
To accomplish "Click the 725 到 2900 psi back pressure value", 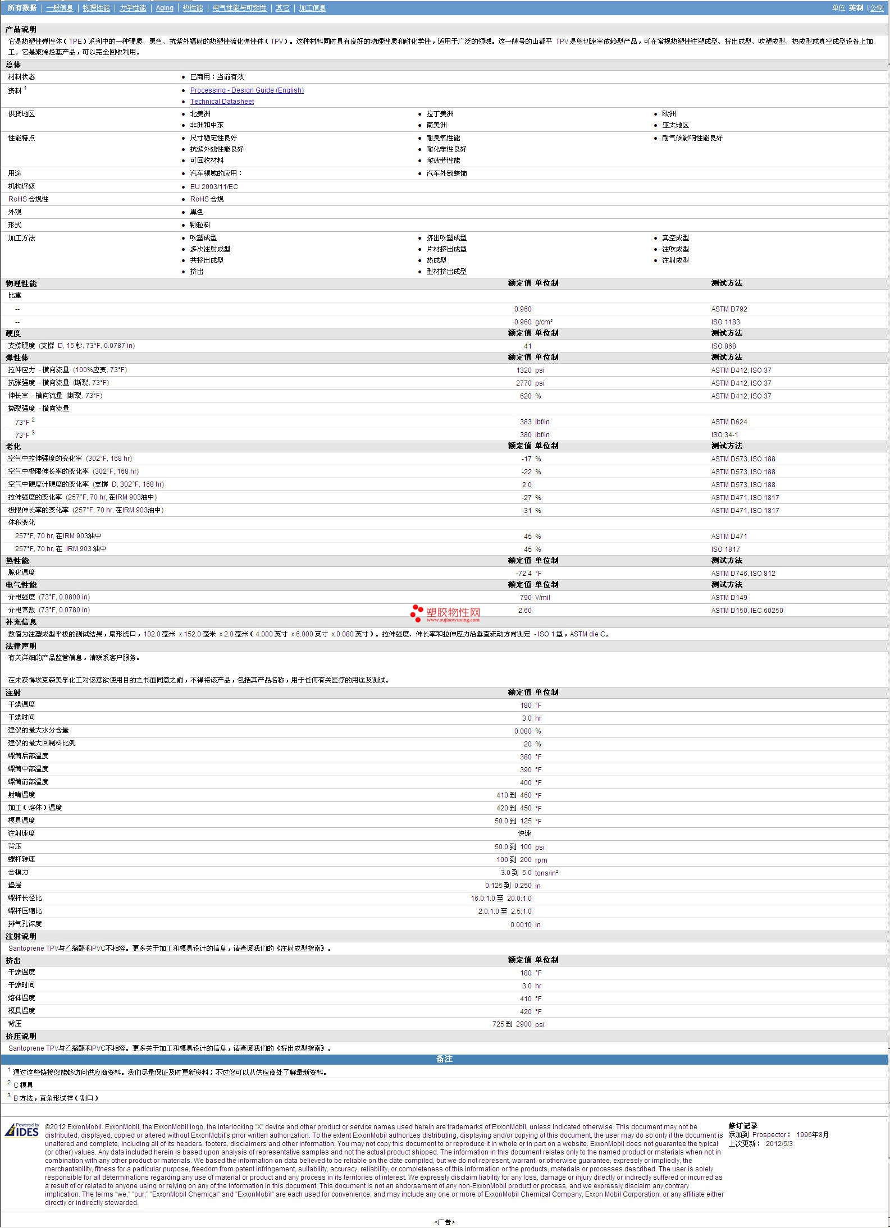I will pyautogui.click(x=518, y=1024).
